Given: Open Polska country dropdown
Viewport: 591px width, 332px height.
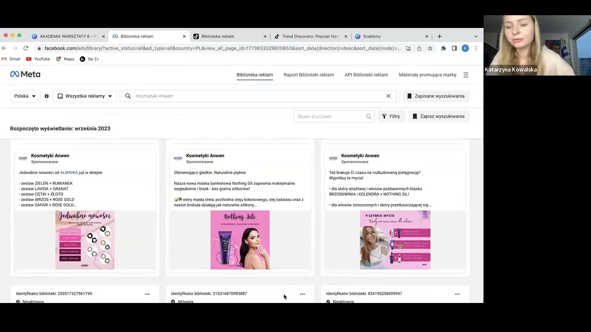Looking at the screenshot, I should coord(24,96).
